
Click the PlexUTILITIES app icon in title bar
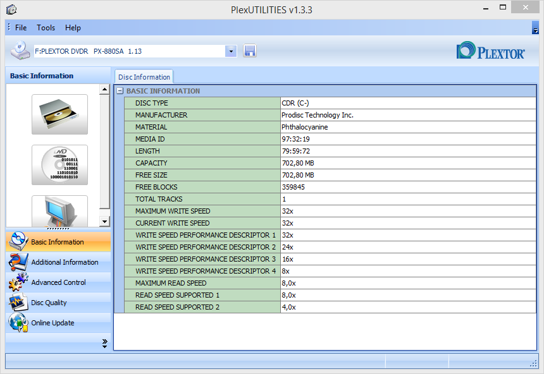click(11, 9)
